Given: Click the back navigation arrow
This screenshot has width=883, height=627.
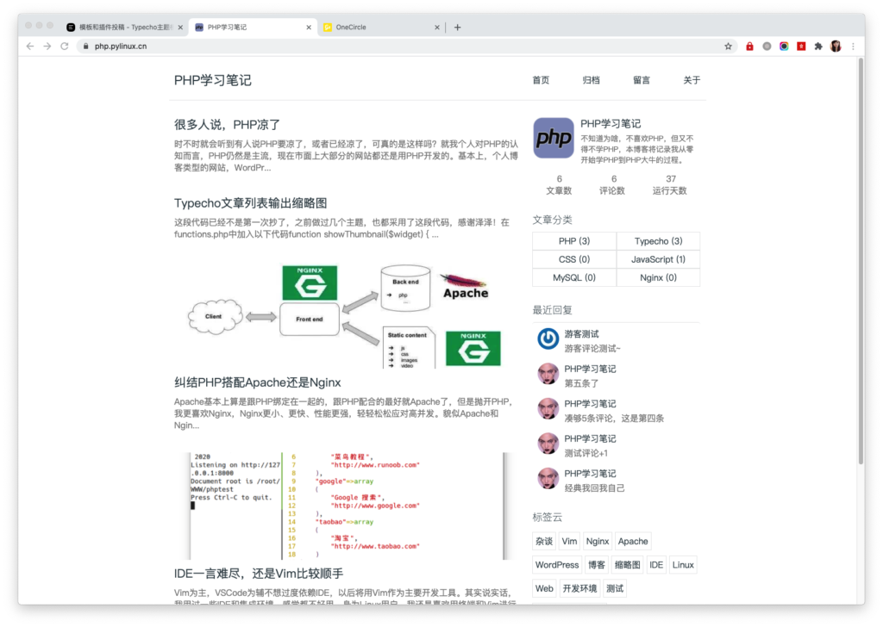Looking at the screenshot, I should tap(29, 46).
